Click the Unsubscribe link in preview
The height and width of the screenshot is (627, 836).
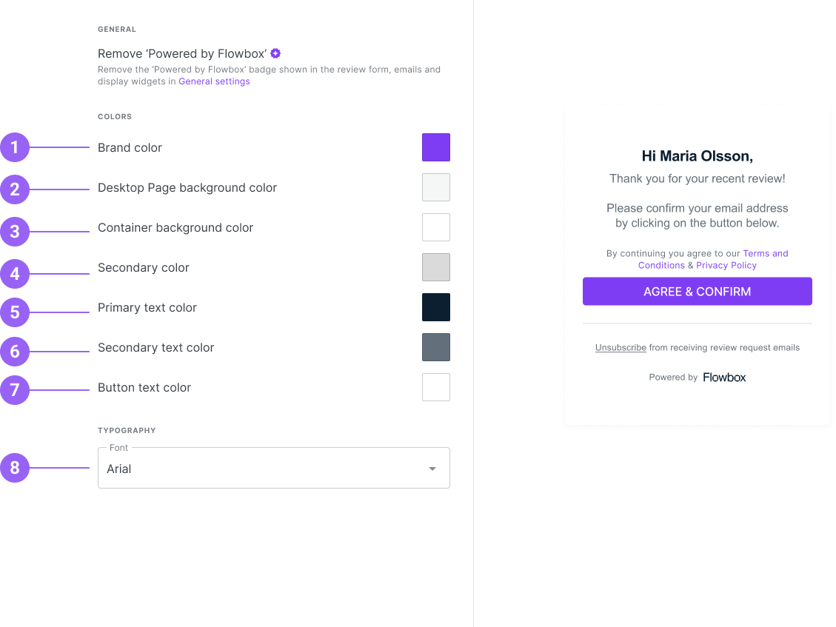tap(621, 347)
